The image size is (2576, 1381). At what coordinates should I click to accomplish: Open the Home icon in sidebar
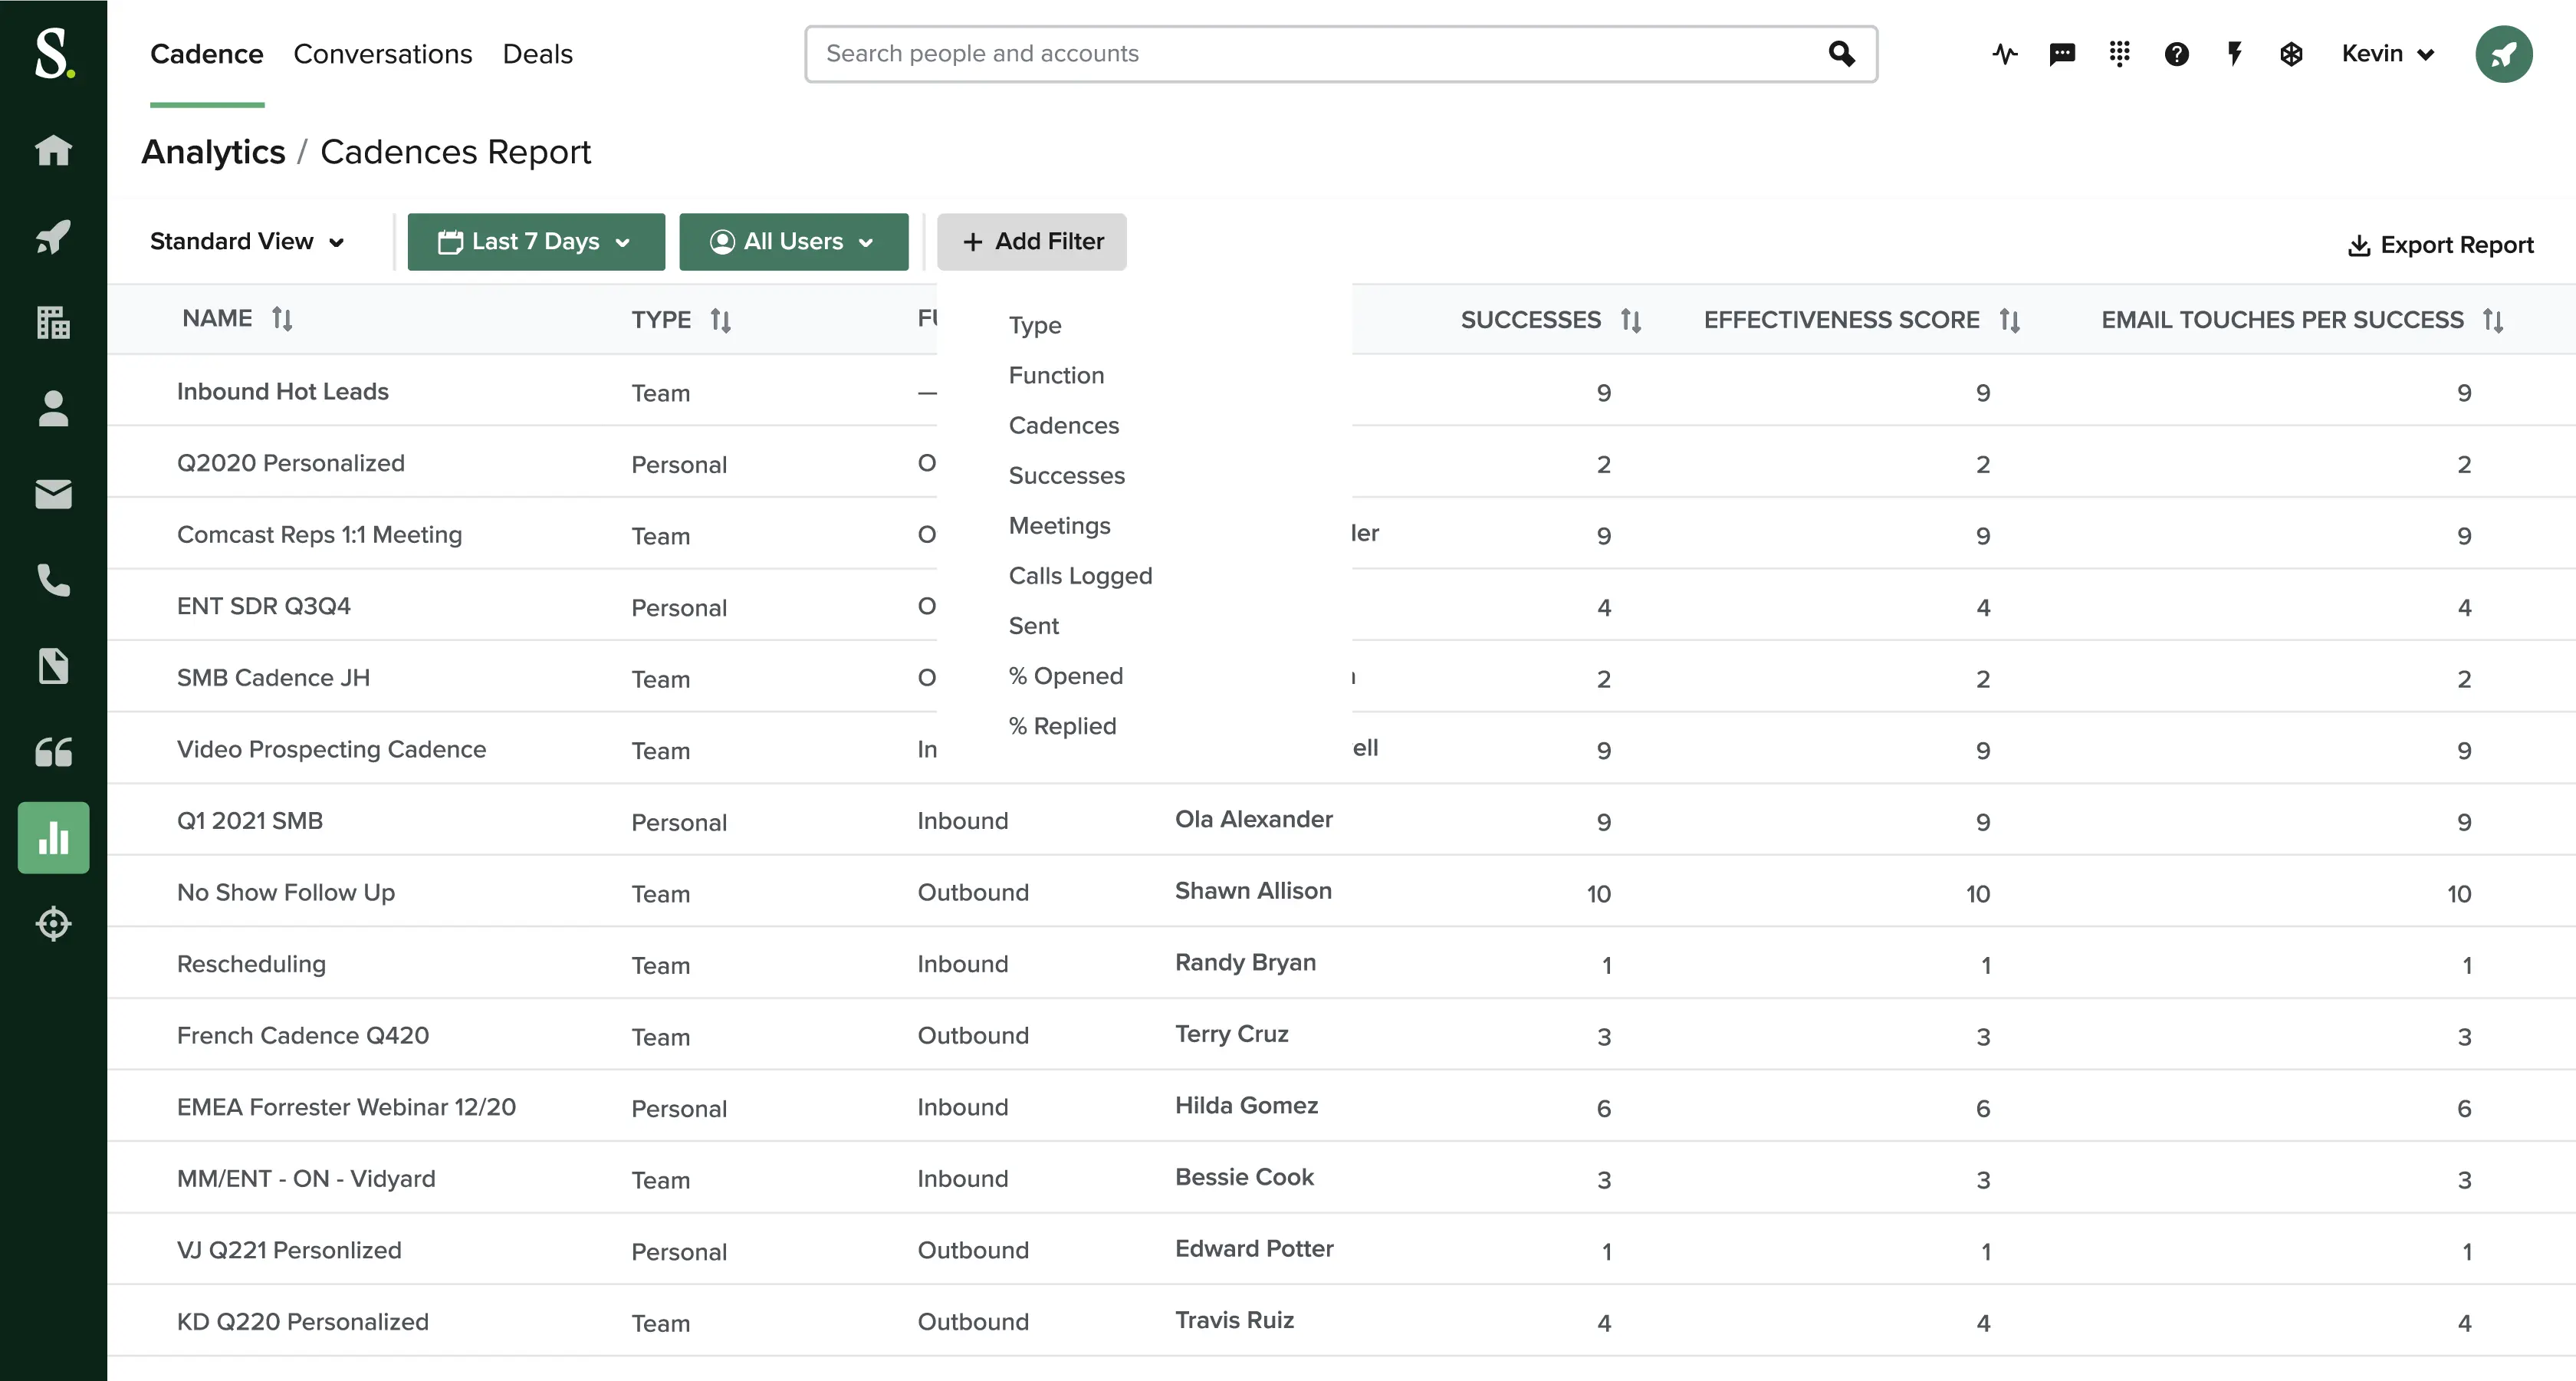(x=53, y=150)
